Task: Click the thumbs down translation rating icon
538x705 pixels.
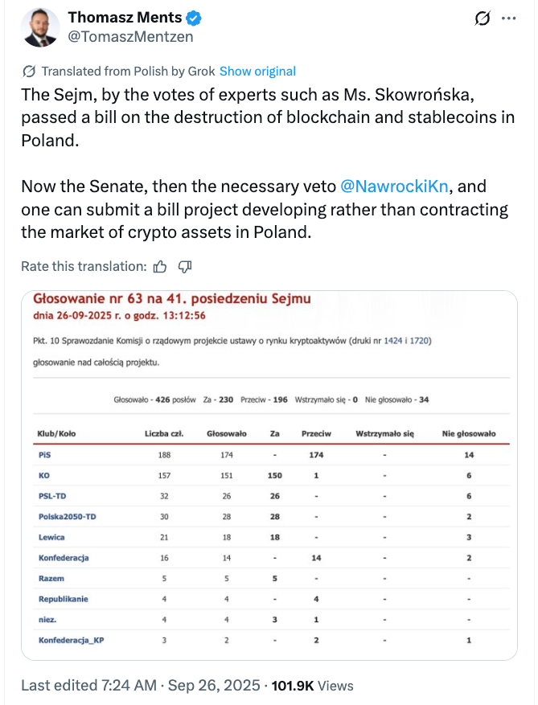Action: (x=185, y=266)
